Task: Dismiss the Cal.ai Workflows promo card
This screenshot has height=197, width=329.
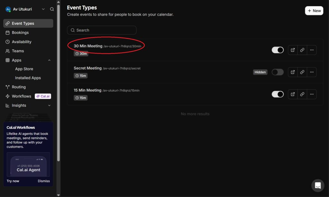Action: (44, 181)
